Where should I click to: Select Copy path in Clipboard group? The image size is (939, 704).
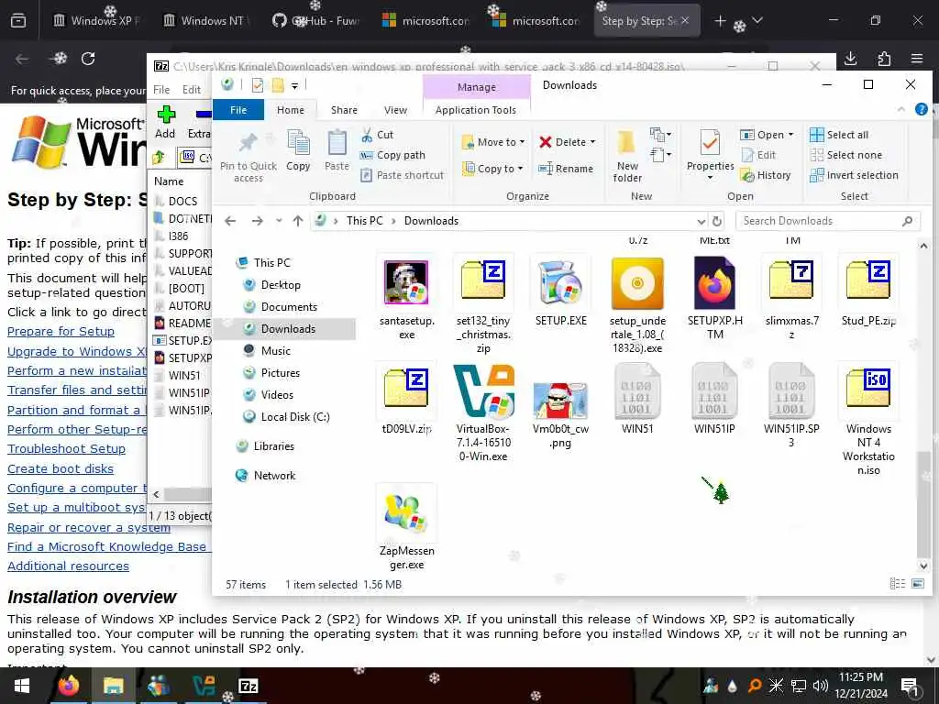(x=392, y=155)
